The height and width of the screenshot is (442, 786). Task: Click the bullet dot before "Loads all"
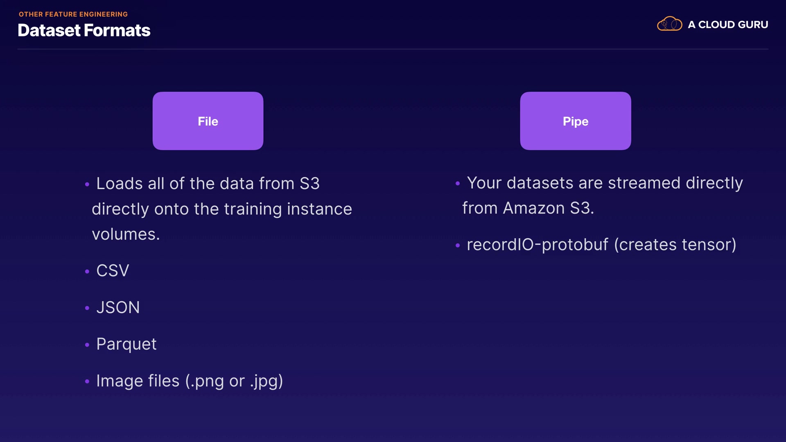[87, 185]
